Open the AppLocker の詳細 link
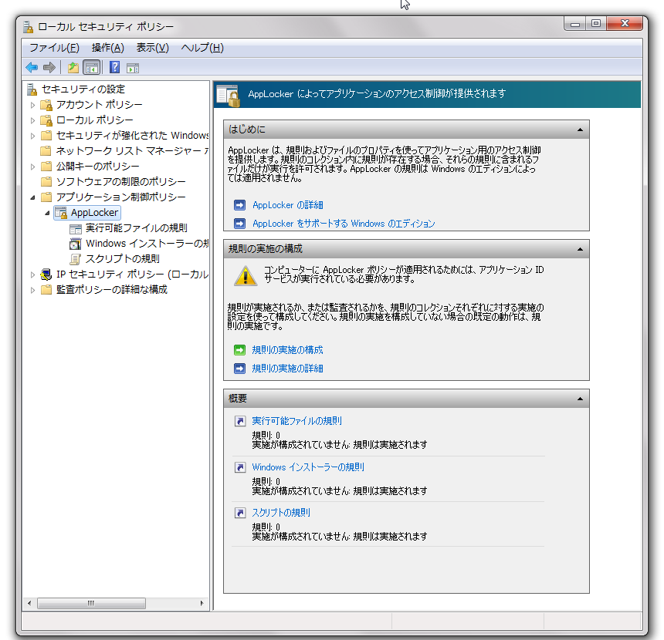Viewport: 664px width, 640px height. pos(287,205)
